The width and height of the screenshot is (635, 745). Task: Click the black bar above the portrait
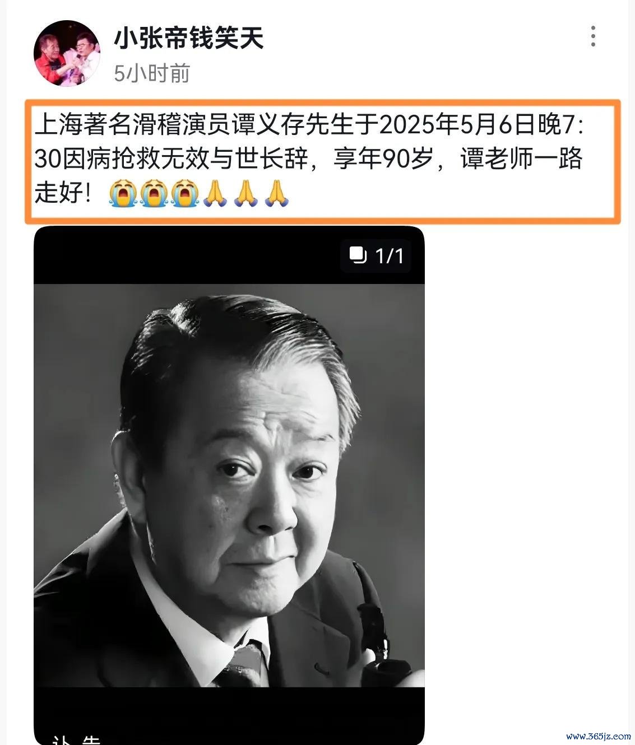229,255
